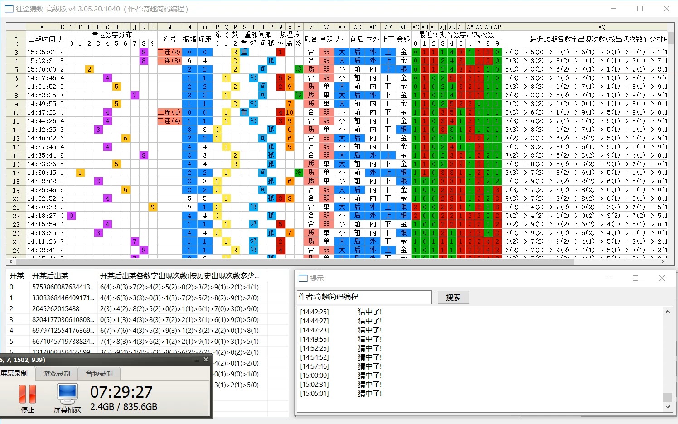Image resolution: width=678 pixels, height=424 pixels.
Task: Click the 搜索 button
Action: [453, 297]
